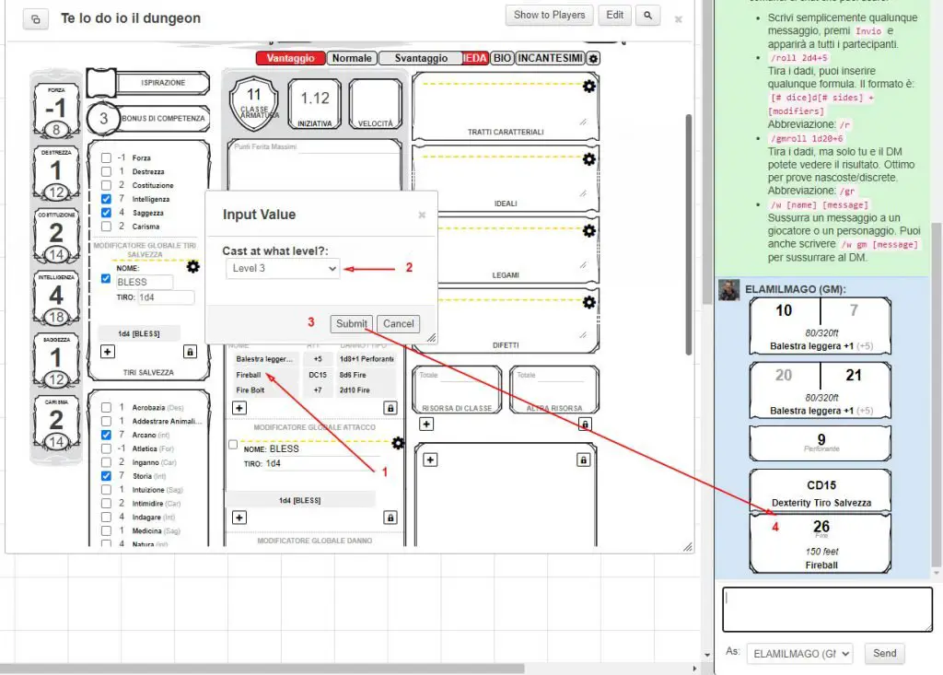
Task: Toggle the Forza saving throw checkbox
Action: click(x=107, y=157)
